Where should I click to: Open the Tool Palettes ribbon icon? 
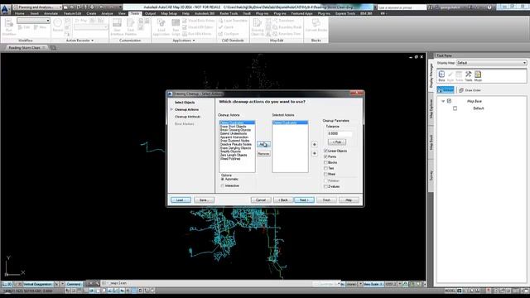point(131,27)
